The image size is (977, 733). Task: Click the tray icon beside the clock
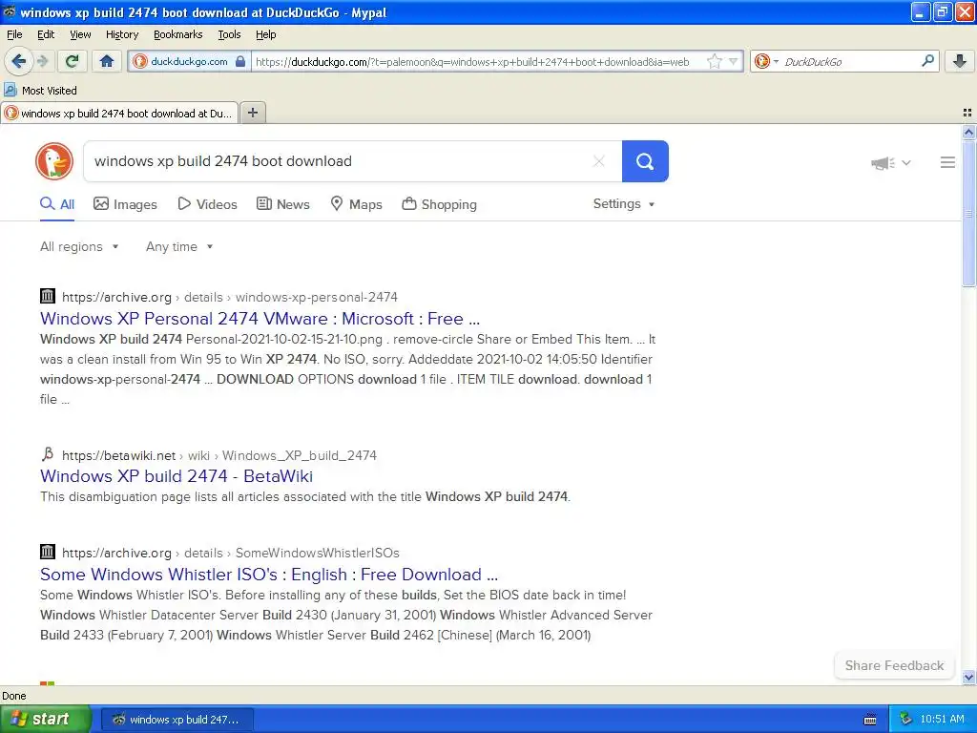pos(905,719)
